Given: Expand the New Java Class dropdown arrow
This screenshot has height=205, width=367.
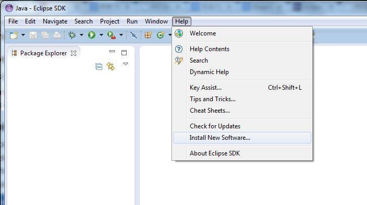Looking at the screenshot, I should point(170,35).
